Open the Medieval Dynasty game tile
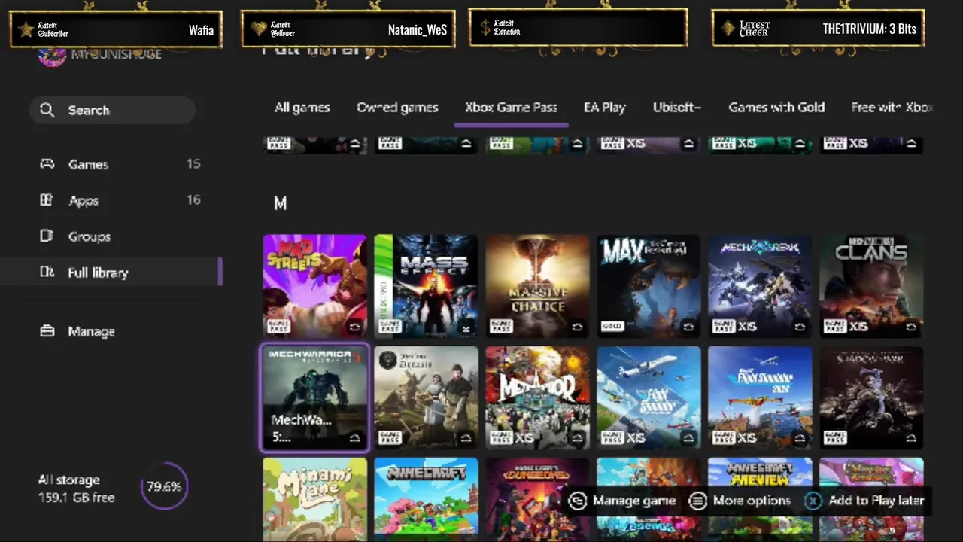The image size is (963, 542). 426,397
